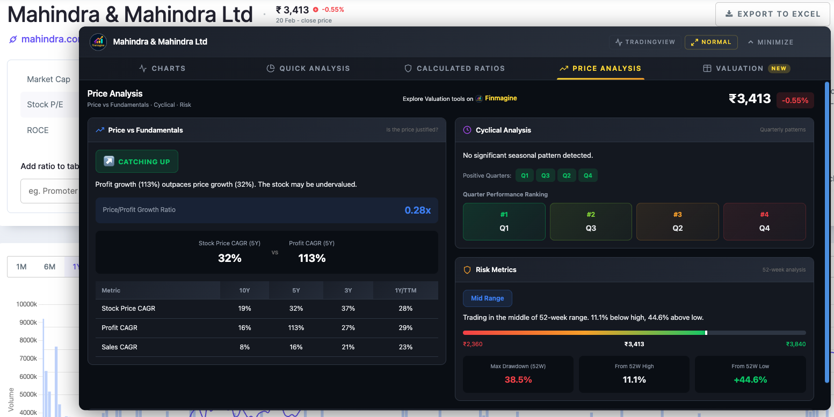The height and width of the screenshot is (417, 834).
Task: Collapse the overlay using MINIMIZE chevron
Action: coord(770,42)
